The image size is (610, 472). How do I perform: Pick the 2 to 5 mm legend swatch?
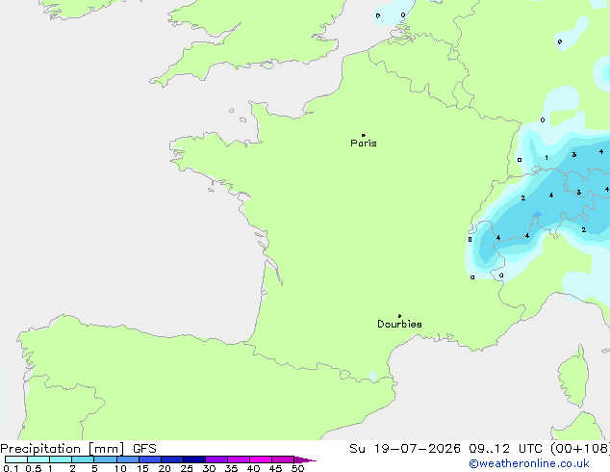coord(83,459)
